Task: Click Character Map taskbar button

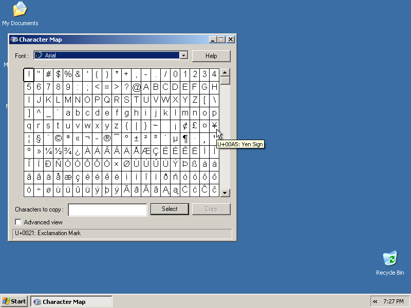Action: point(71,301)
